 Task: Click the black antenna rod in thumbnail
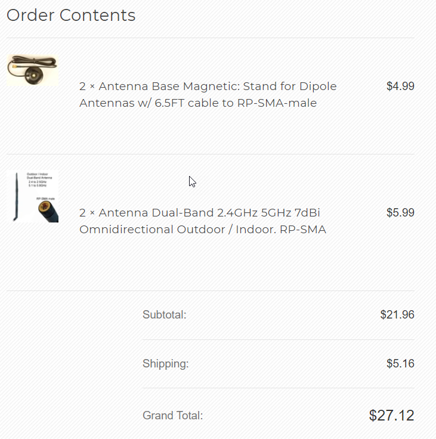pos(17,197)
